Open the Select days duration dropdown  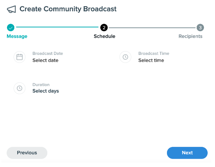tap(45, 91)
